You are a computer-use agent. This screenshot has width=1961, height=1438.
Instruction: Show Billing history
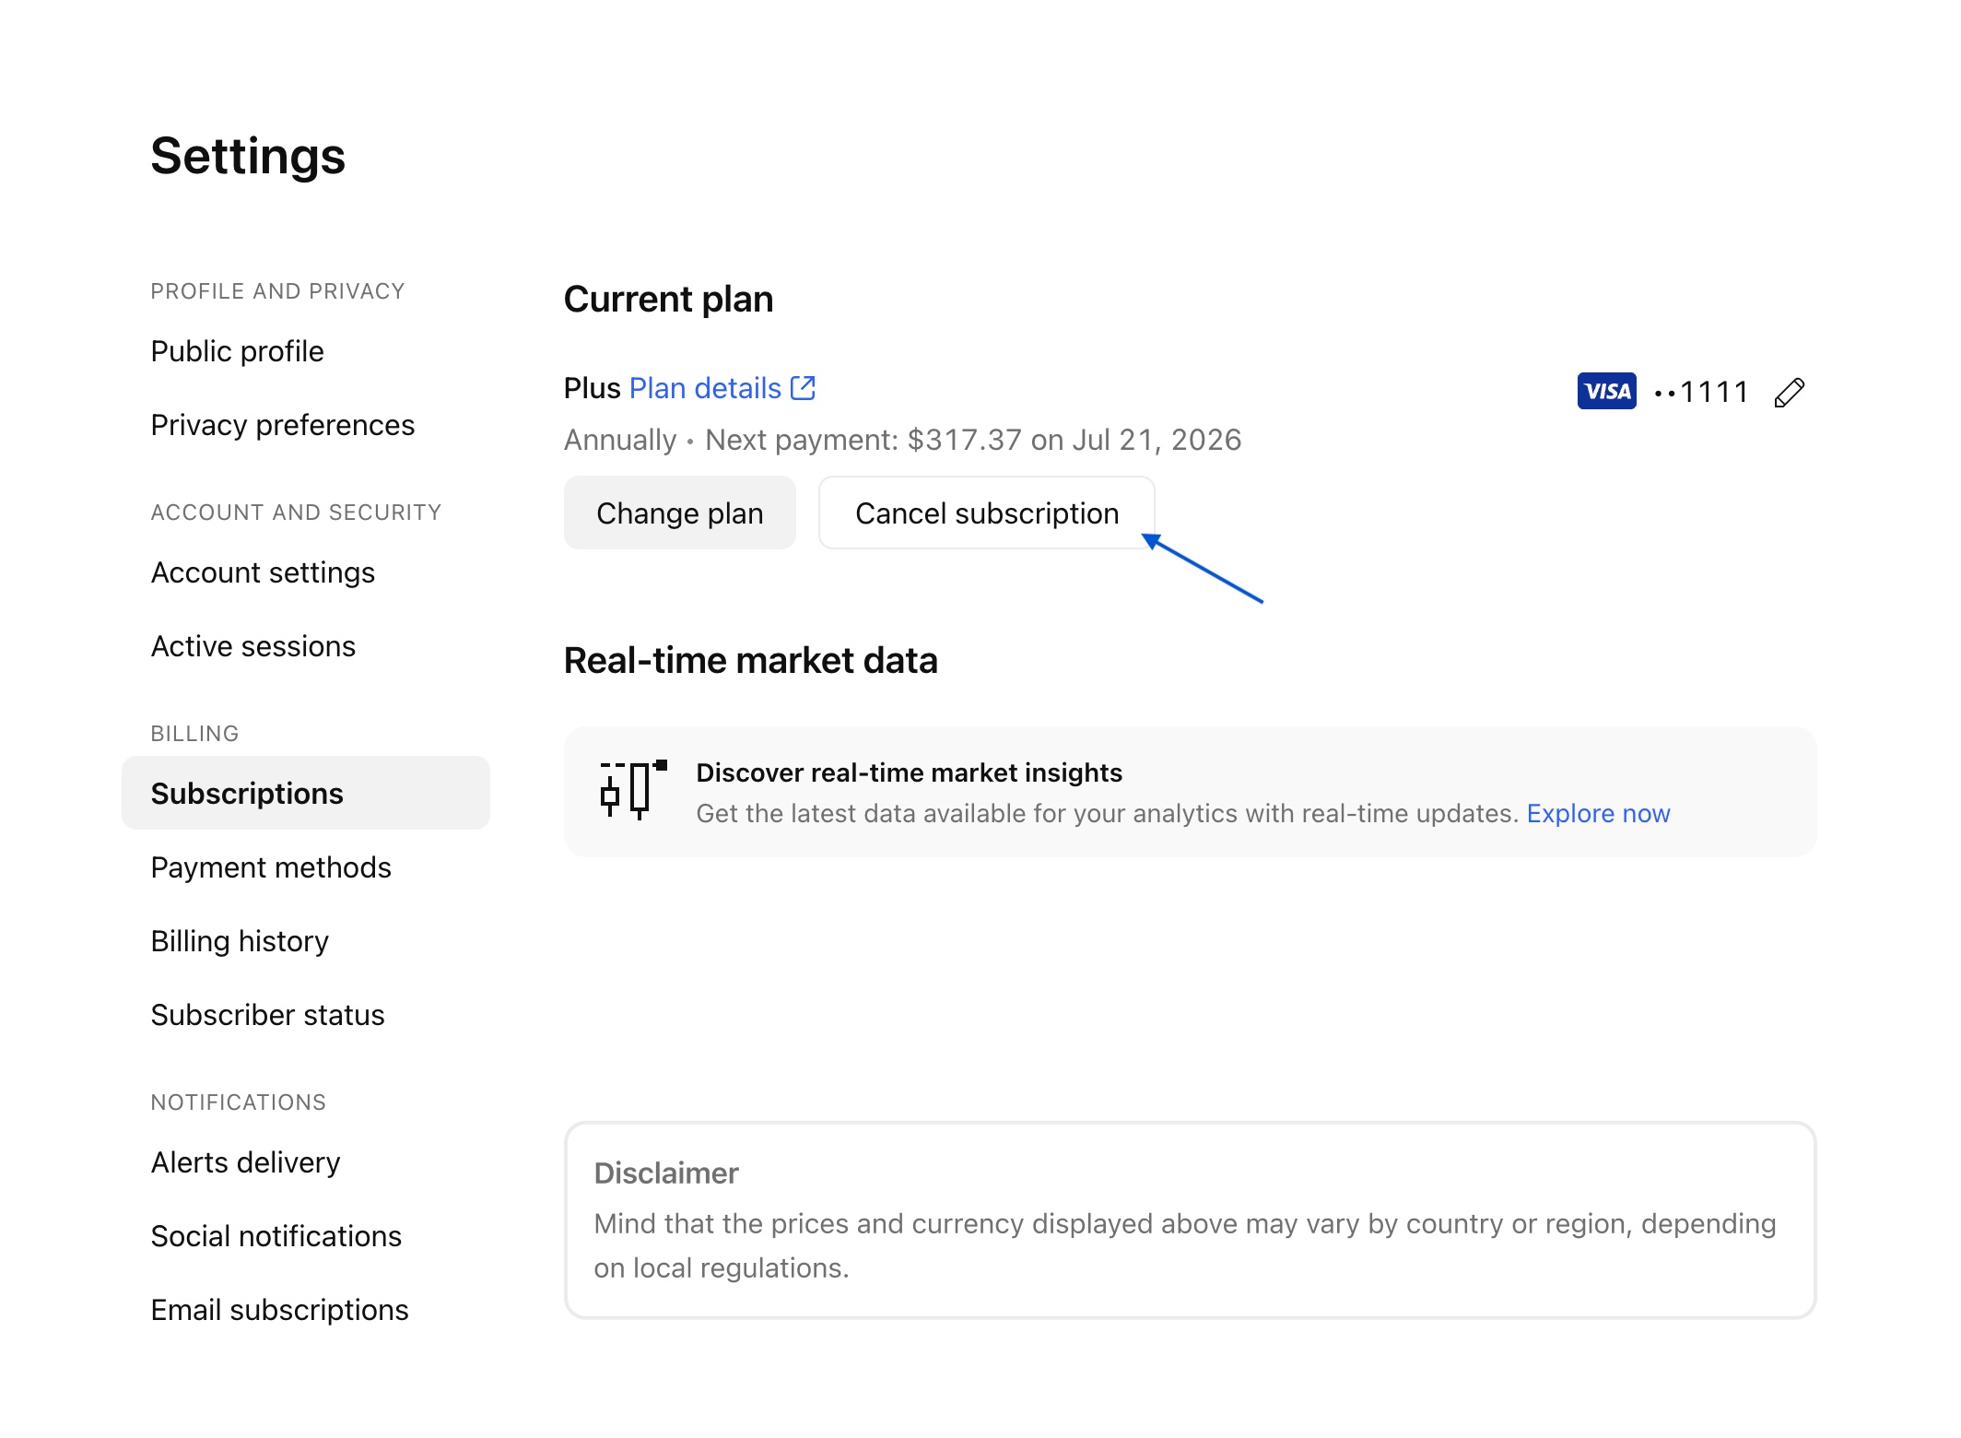click(240, 941)
